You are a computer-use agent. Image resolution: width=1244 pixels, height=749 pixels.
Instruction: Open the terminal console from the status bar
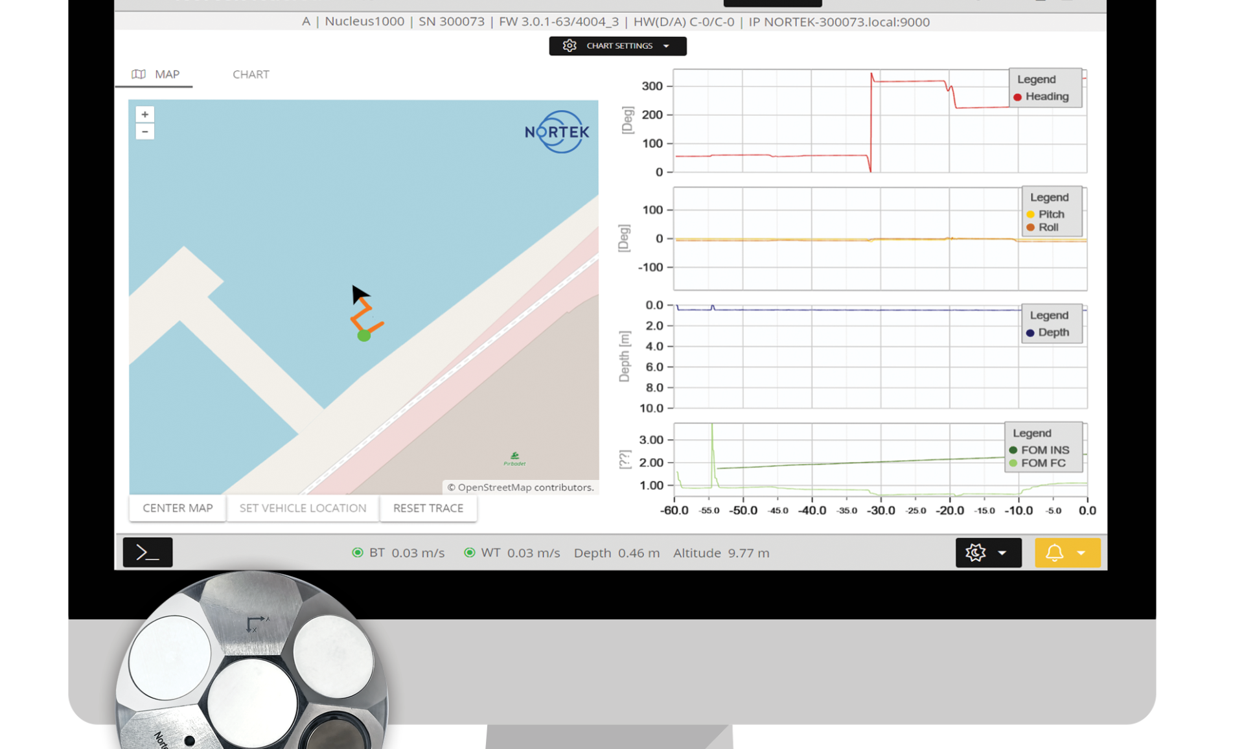click(148, 552)
